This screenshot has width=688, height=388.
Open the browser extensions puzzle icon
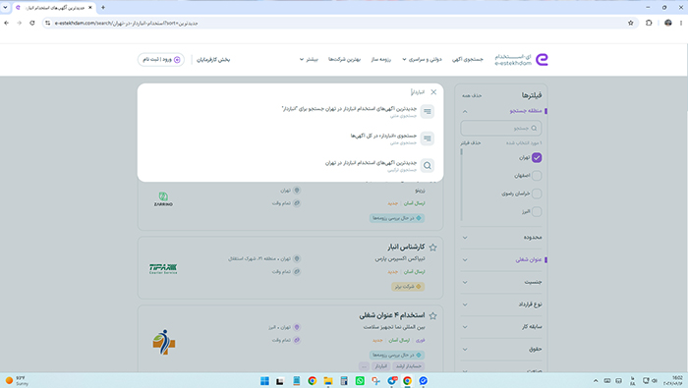click(649, 23)
